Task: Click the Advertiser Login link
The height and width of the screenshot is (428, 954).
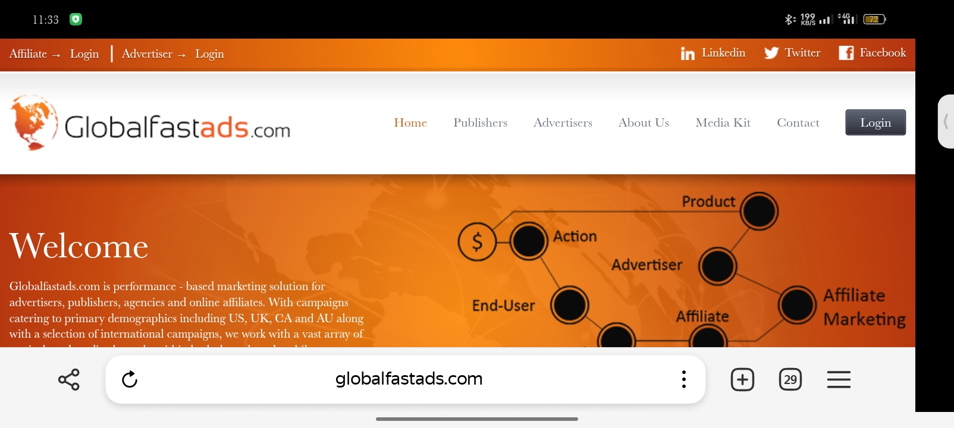Action: pyautogui.click(x=209, y=54)
